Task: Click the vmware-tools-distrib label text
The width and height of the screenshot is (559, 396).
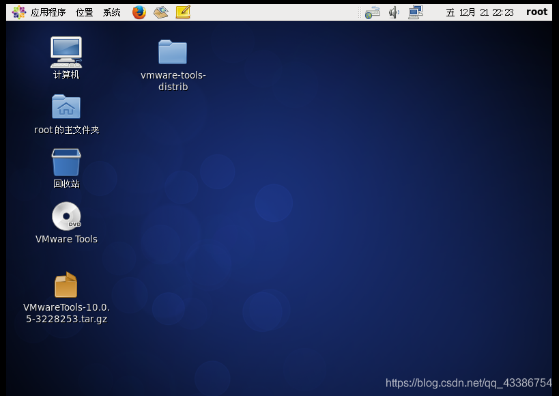Action: tap(173, 81)
